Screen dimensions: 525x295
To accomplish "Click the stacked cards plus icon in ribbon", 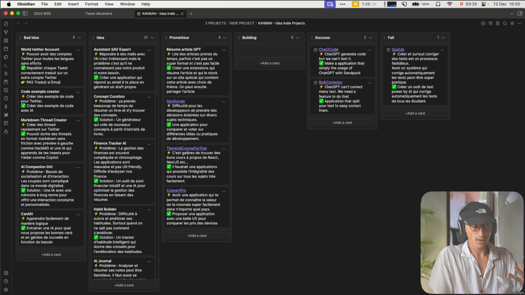I will click(x=6, y=82).
